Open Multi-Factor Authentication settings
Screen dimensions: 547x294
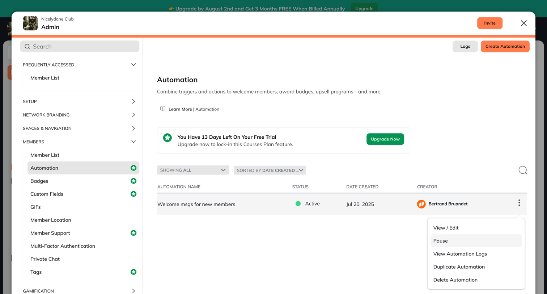pos(63,246)
